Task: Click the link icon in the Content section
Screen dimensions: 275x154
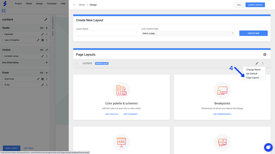Action: [42, 50]
